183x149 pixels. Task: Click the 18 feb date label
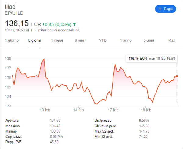pos(146,110)
